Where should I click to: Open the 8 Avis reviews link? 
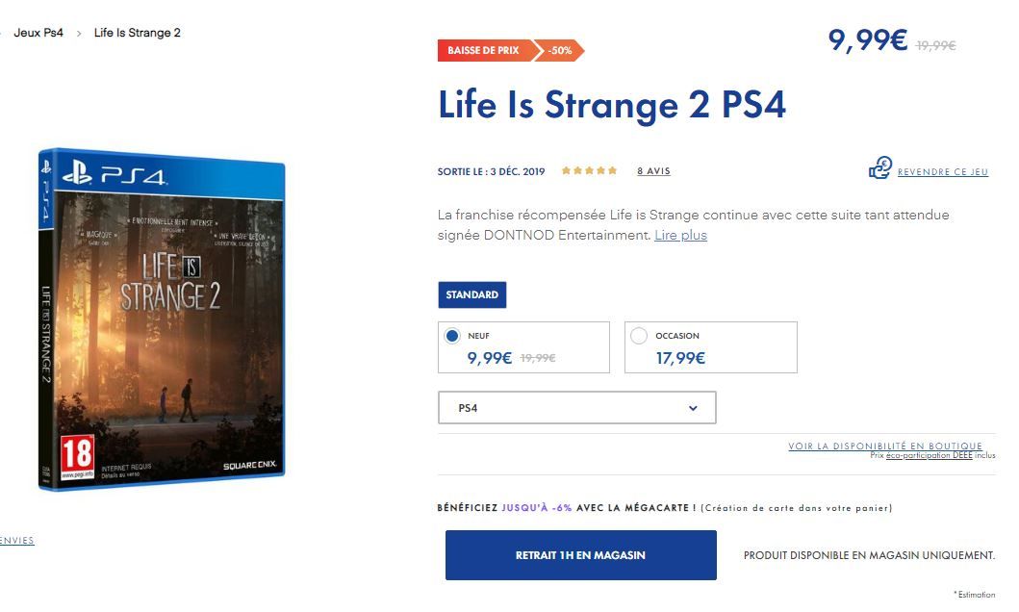(x=653, y=171)
